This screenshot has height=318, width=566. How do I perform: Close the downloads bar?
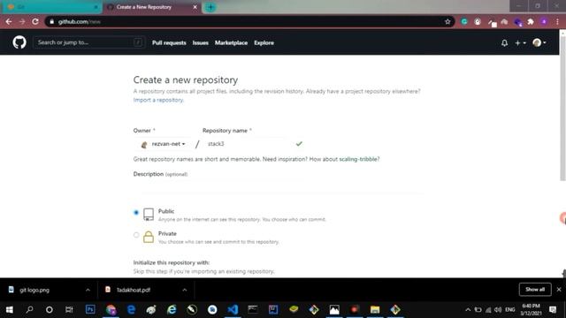click(x=559, y=290)
